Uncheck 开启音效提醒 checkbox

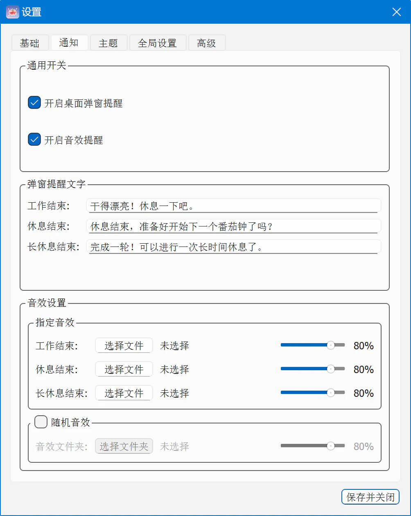(x=34, y=139)
